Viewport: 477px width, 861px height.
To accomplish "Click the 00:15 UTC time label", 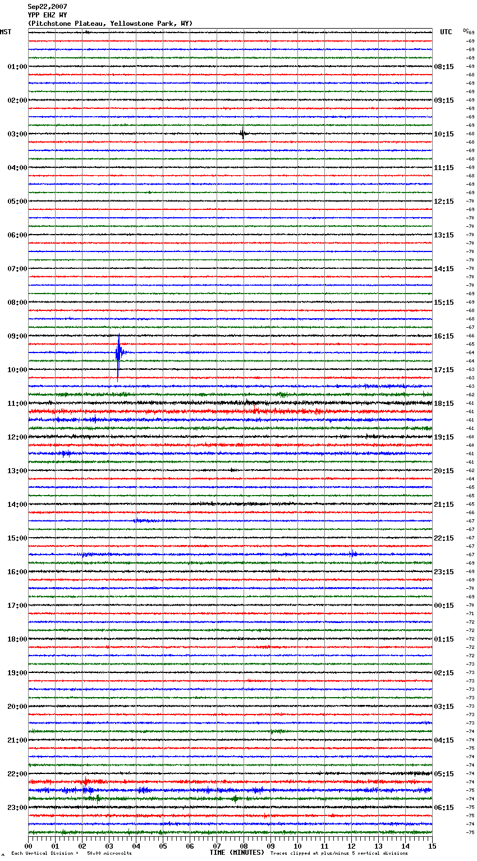I will (x=444, y=606).
